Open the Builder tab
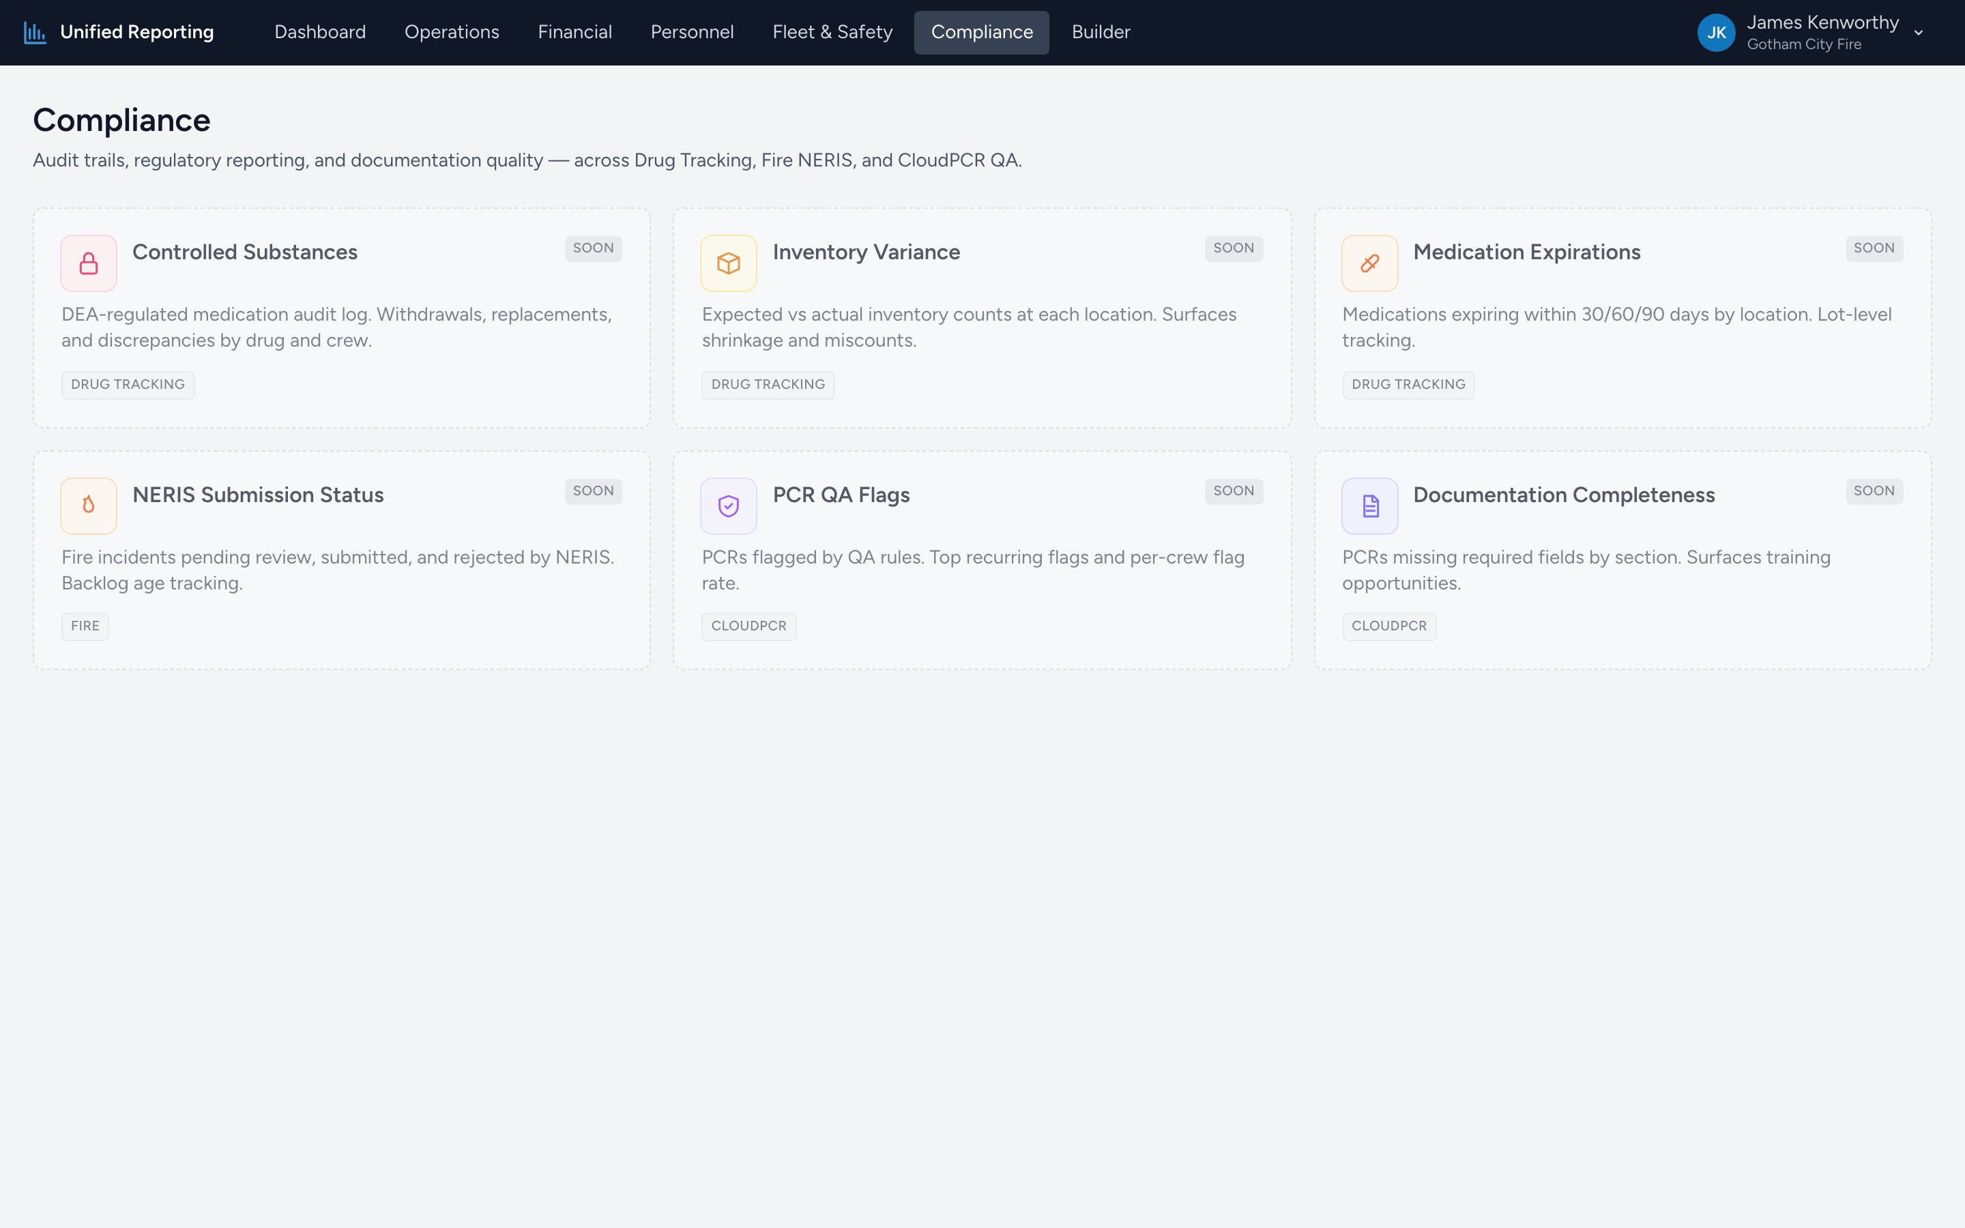 1101,33
